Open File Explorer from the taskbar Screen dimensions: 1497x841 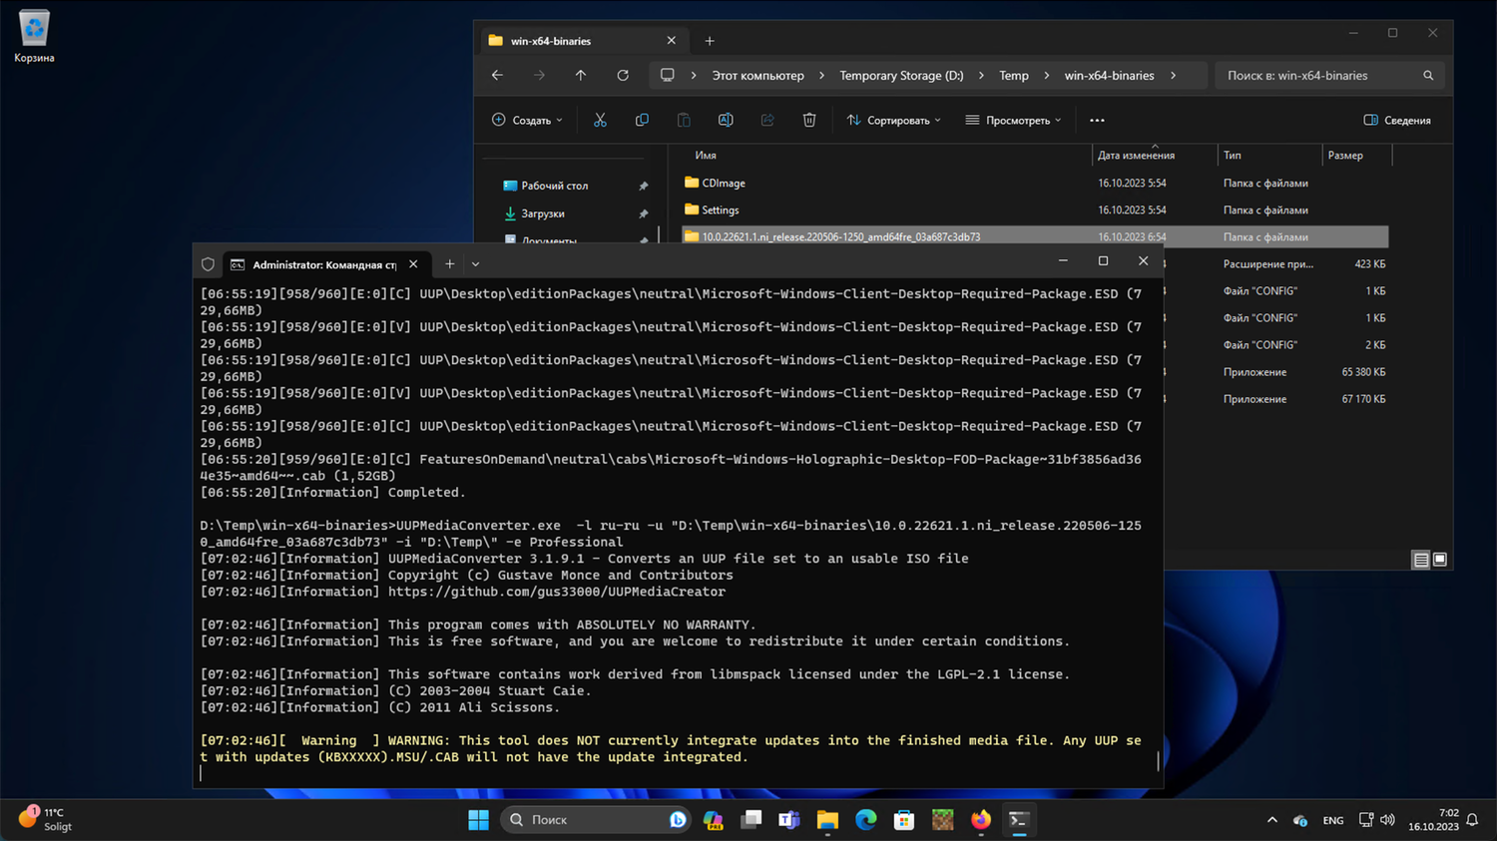(x=827, y=819)
